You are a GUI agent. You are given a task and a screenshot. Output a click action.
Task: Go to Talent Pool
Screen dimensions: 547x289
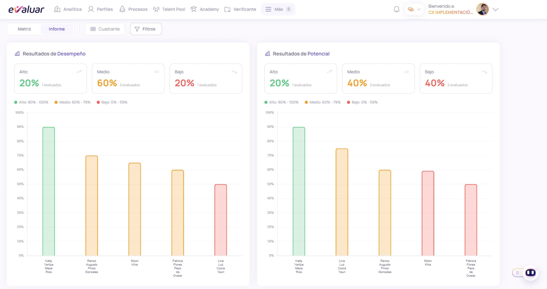[169, 9]
